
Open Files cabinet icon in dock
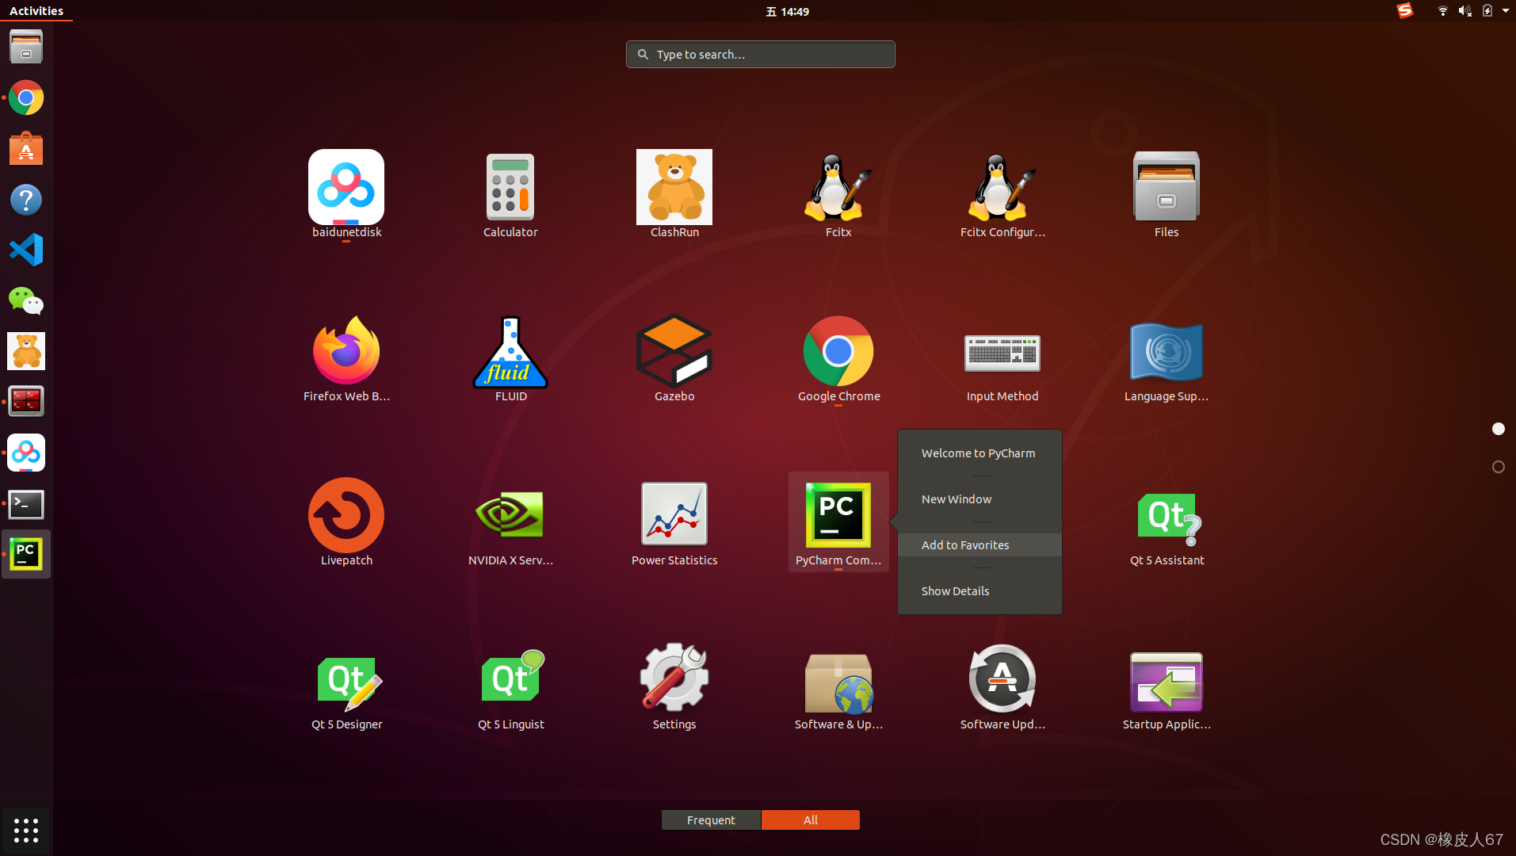26,47
